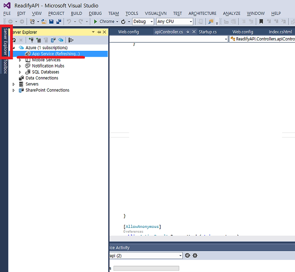Click the Clear Bookmarks toolbar icon

pyautogui.click(x=284, y=22)
